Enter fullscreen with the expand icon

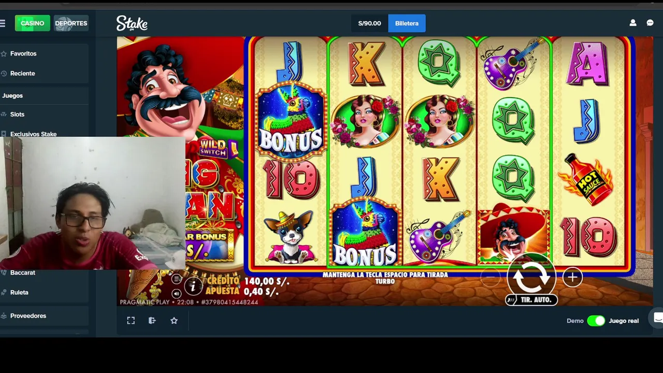[x=131, y=321]
